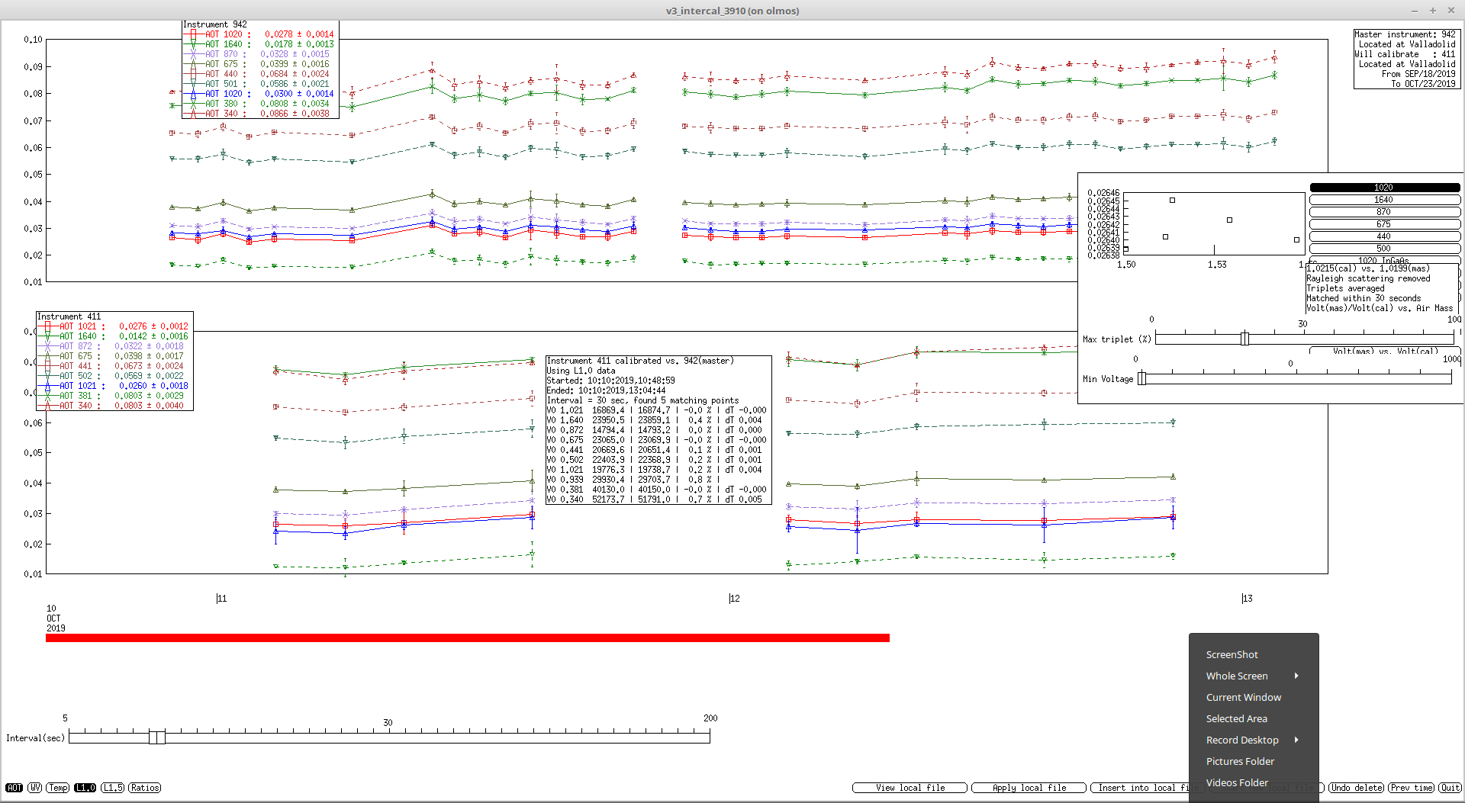The height and width of the screenshot is (803, 1465).
Task: Click the day 12 tick on time axis
Action: [x=734, y=599]
